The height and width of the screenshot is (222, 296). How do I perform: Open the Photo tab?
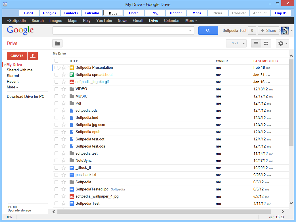point(134,13)
